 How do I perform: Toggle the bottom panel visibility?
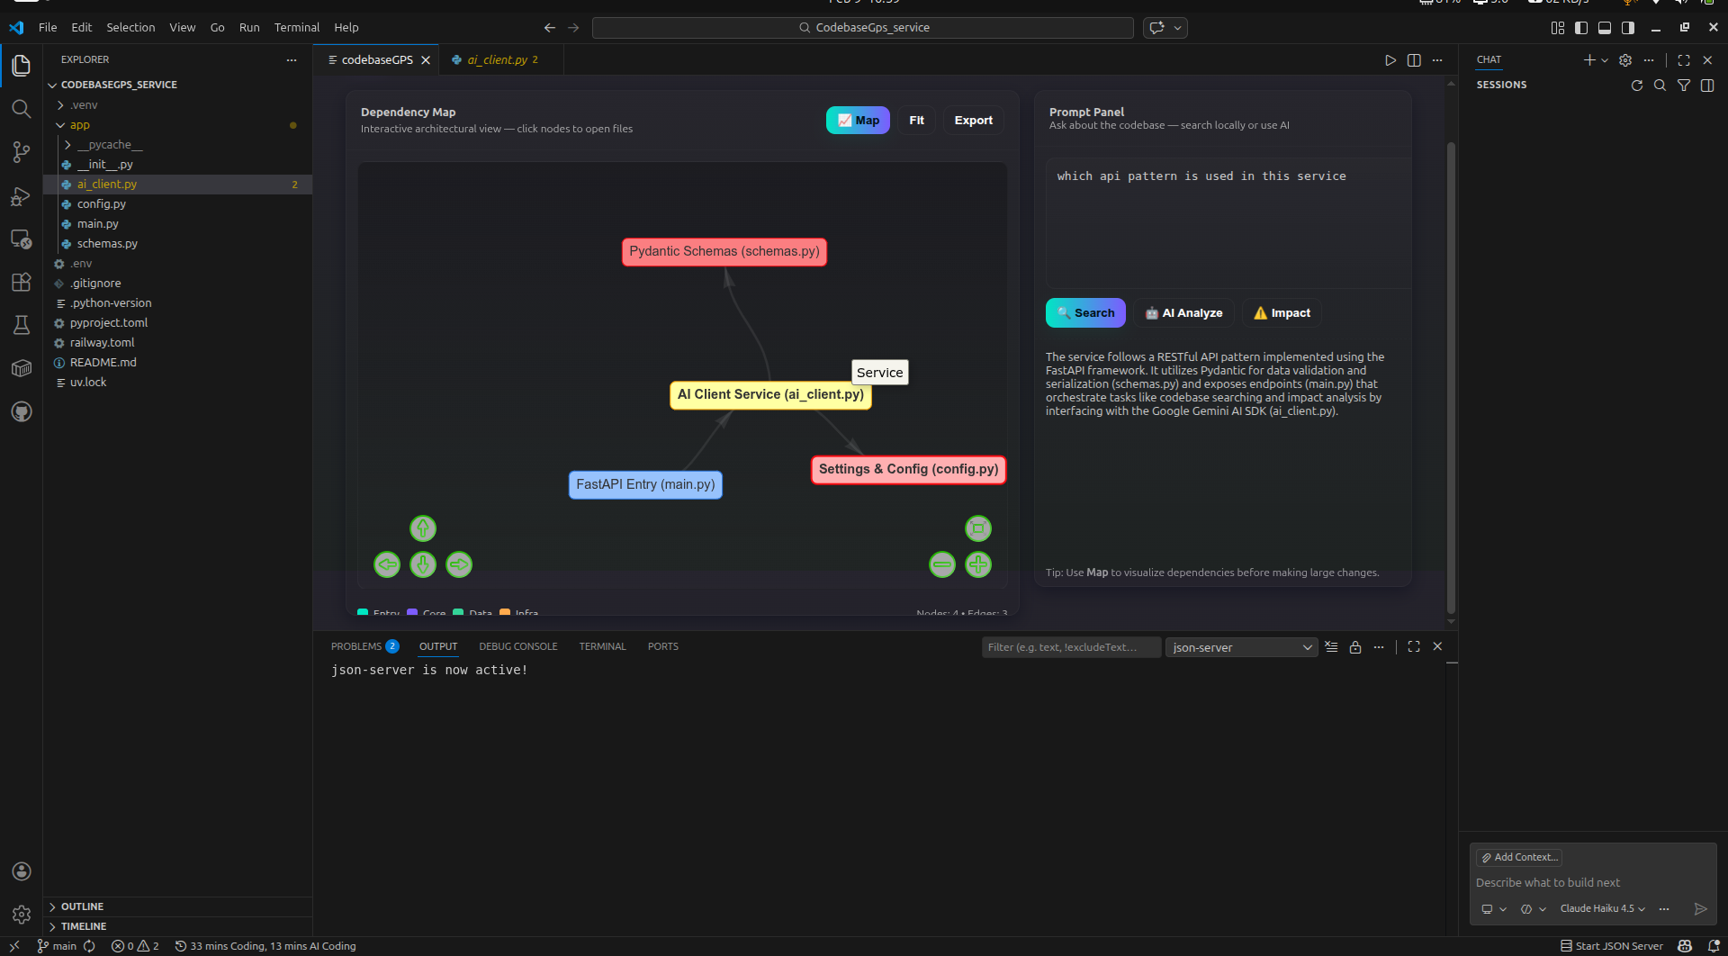1605,28
